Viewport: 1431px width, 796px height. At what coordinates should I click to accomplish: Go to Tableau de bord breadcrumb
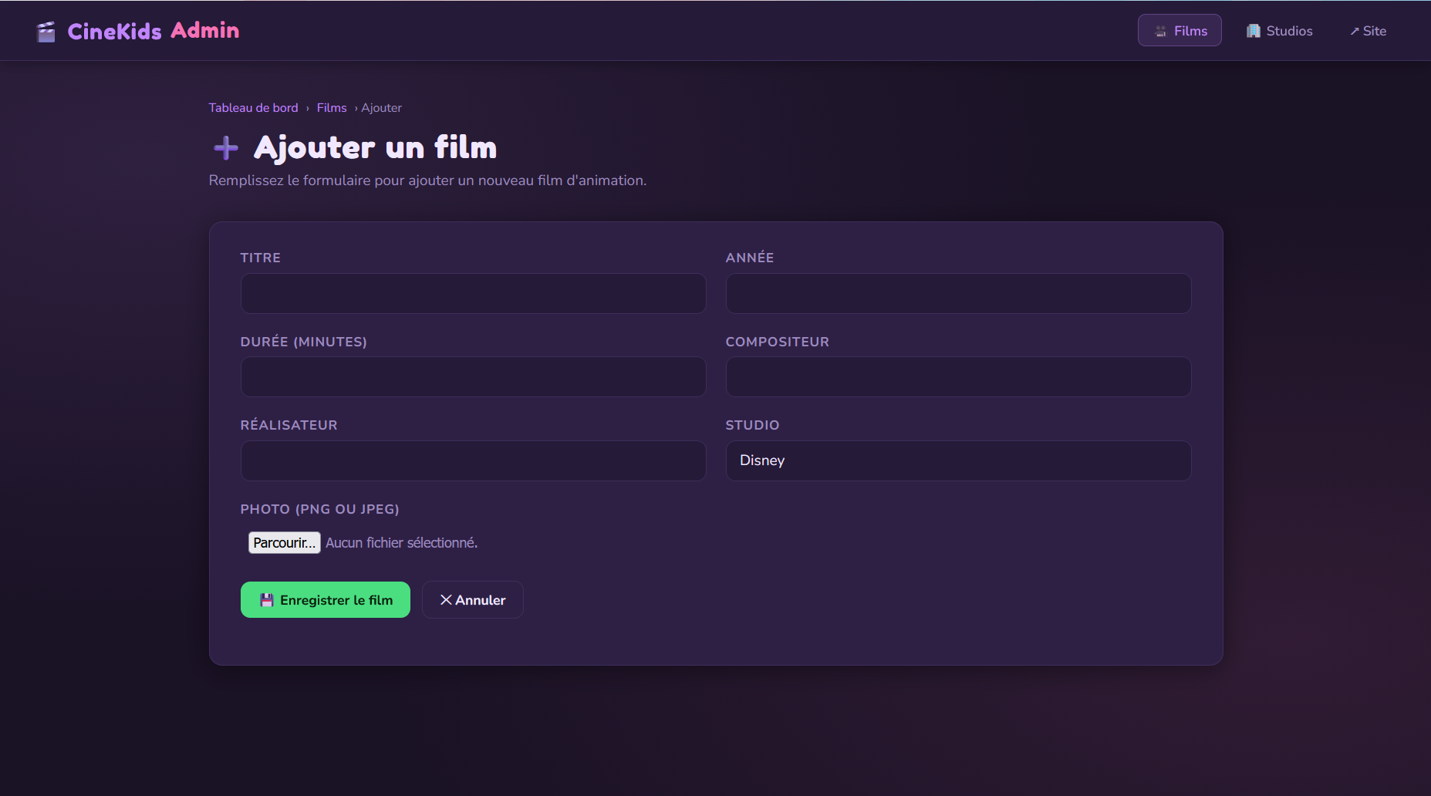pyautogui.click(x=253, y=108)
